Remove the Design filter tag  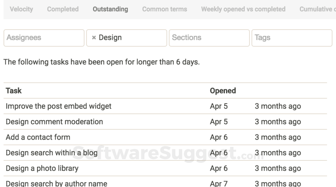tap(93, 38)
